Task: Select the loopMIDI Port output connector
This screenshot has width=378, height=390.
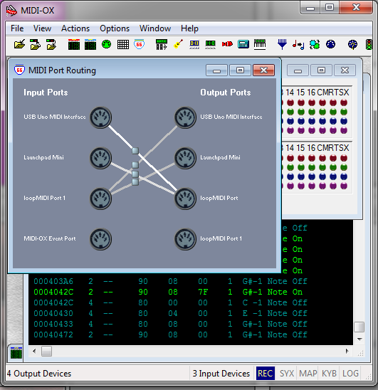Action: pos(185,199)
